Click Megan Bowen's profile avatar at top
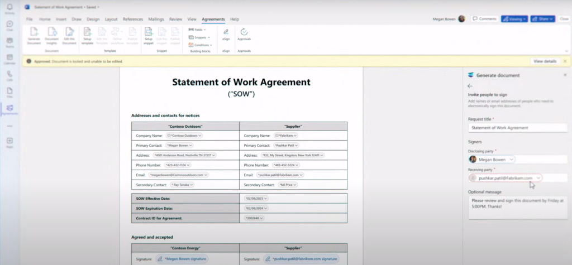This screenshot has width=572, height=265. pyautogui.click(x=461, y=19)
